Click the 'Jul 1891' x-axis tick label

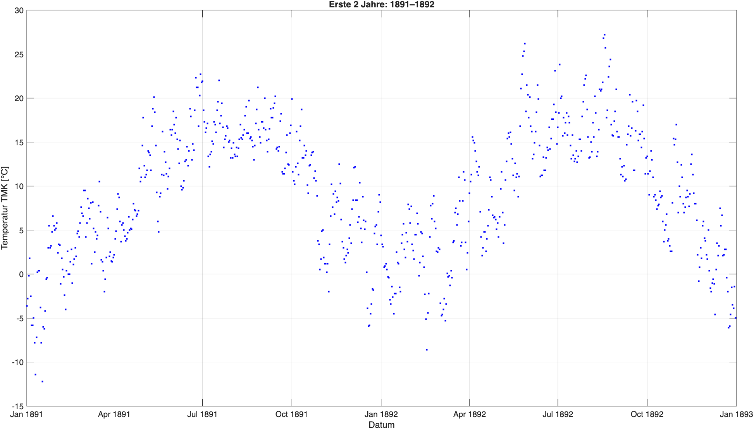click(202, 414)
